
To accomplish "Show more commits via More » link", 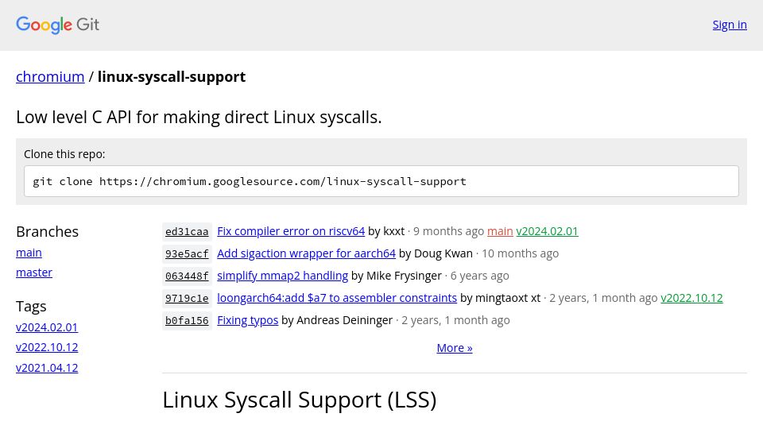I will (x=455, y=348).
